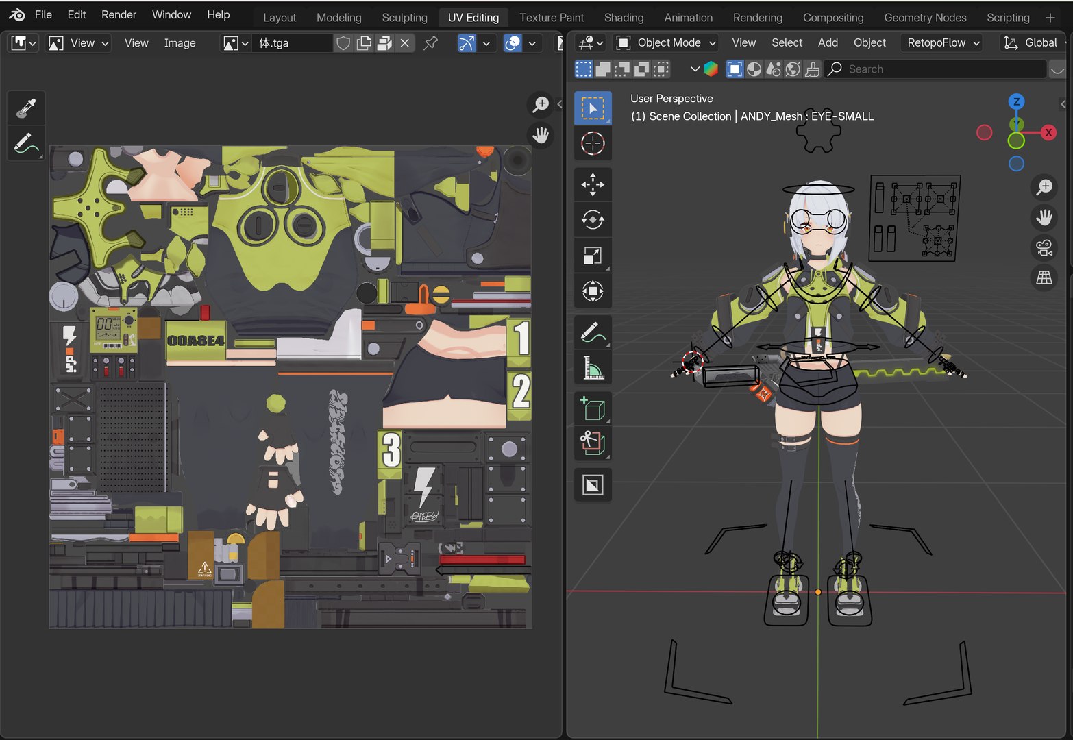The height and width of the screenshot is (740, 1073).
Task: Open the 3D viewport editor type dropdown
Action: click(590, 42)
